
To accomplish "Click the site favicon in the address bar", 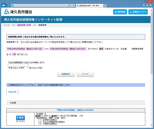I will coord(13,5).
